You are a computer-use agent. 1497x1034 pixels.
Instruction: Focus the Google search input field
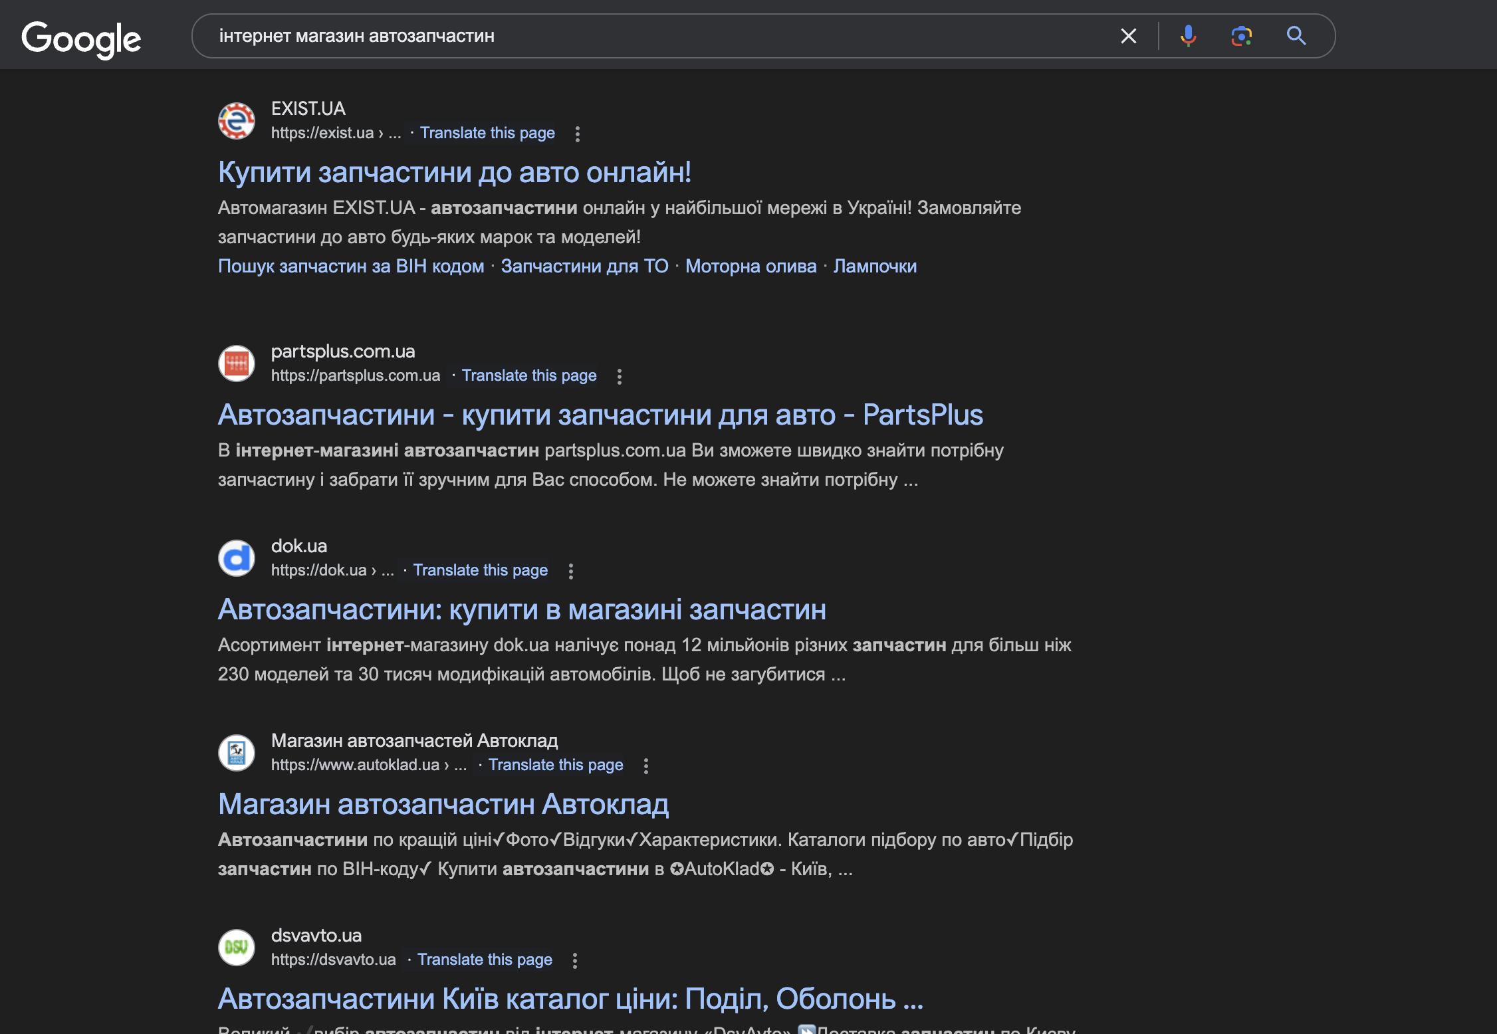point(665,36)
